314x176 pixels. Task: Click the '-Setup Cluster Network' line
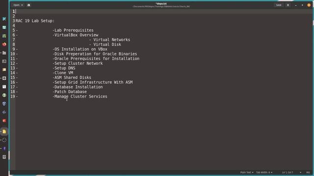[78, 63]
